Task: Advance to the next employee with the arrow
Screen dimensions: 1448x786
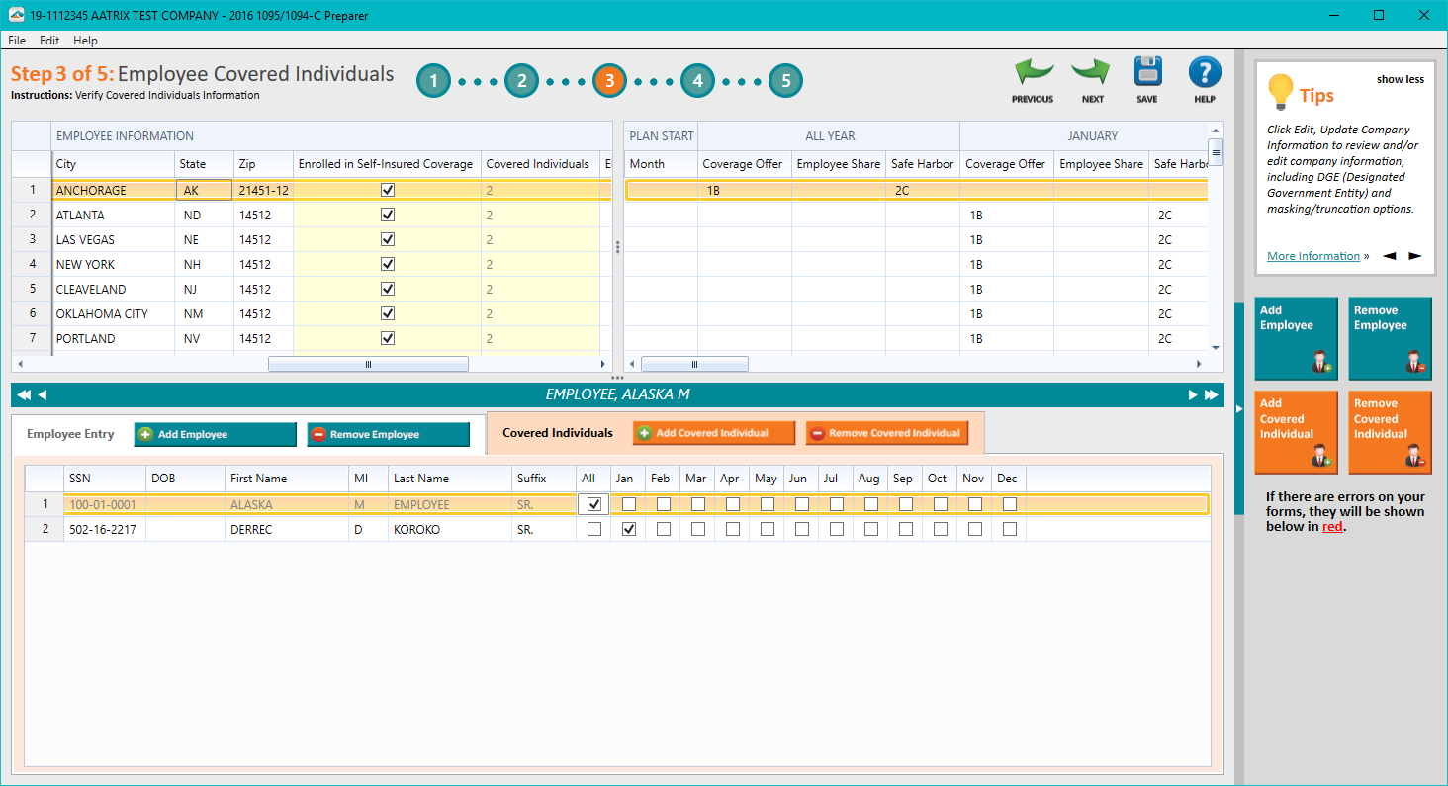Action: pos(1193,393)
